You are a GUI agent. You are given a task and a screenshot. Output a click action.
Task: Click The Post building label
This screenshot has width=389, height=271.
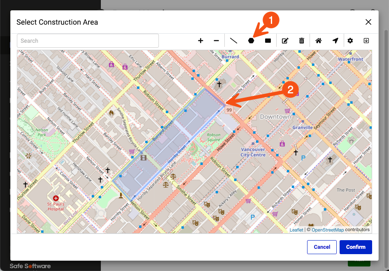[346, 190]
